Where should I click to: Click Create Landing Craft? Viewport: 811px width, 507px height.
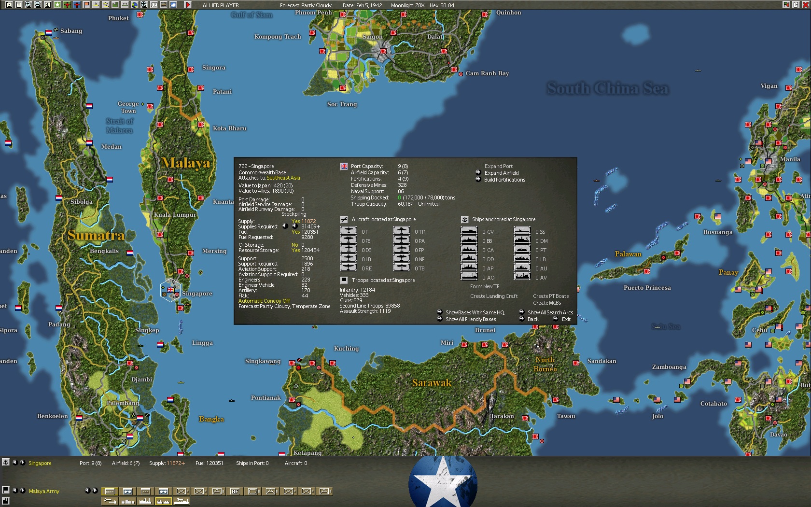coord(494,296)
